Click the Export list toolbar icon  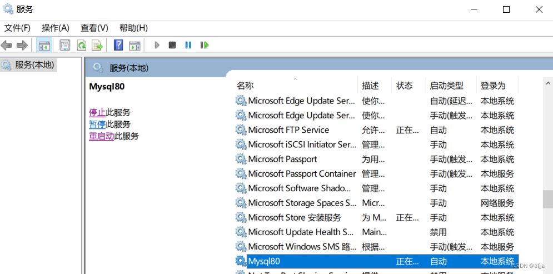[97, 45]
